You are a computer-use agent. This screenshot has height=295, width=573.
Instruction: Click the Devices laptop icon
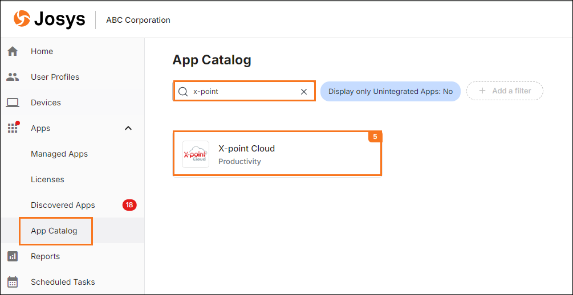(x=13, y=103)
